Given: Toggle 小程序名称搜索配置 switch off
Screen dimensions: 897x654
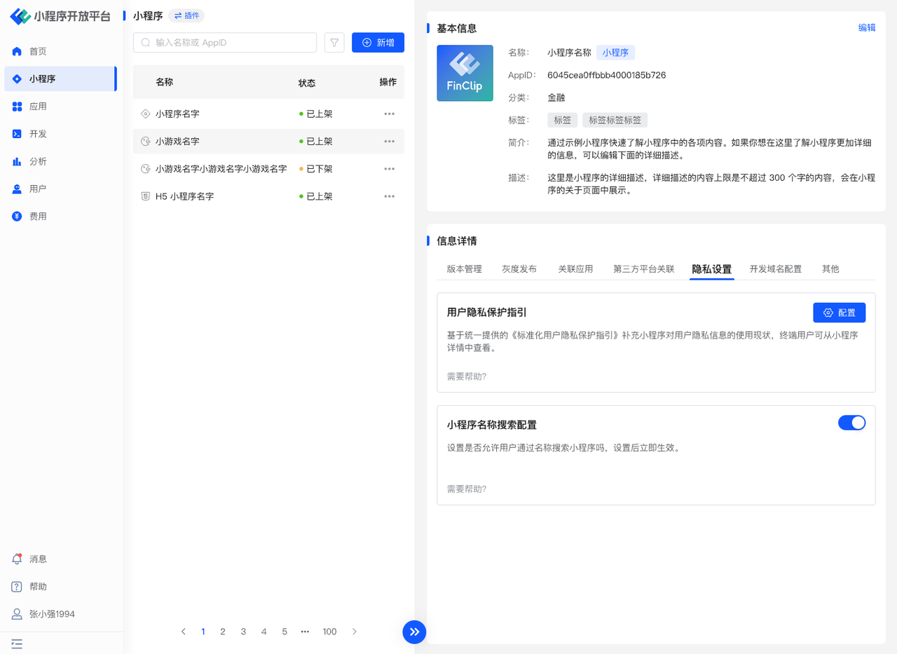Looking at the screenshot, I should tap(851, 423).
